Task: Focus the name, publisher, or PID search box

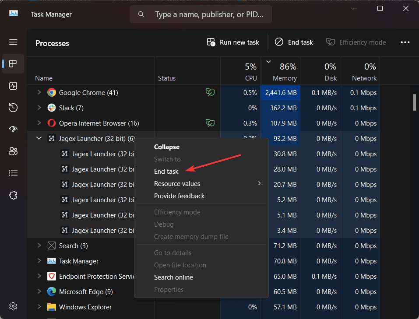Action: pos(201,14)
